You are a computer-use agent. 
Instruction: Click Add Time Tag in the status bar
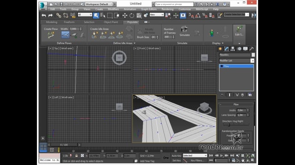tap(147, 161)
